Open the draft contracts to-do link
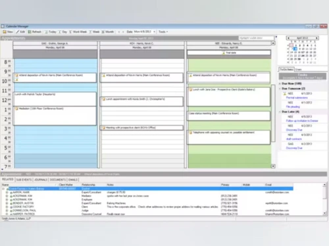329x246 pixels. 294,139
